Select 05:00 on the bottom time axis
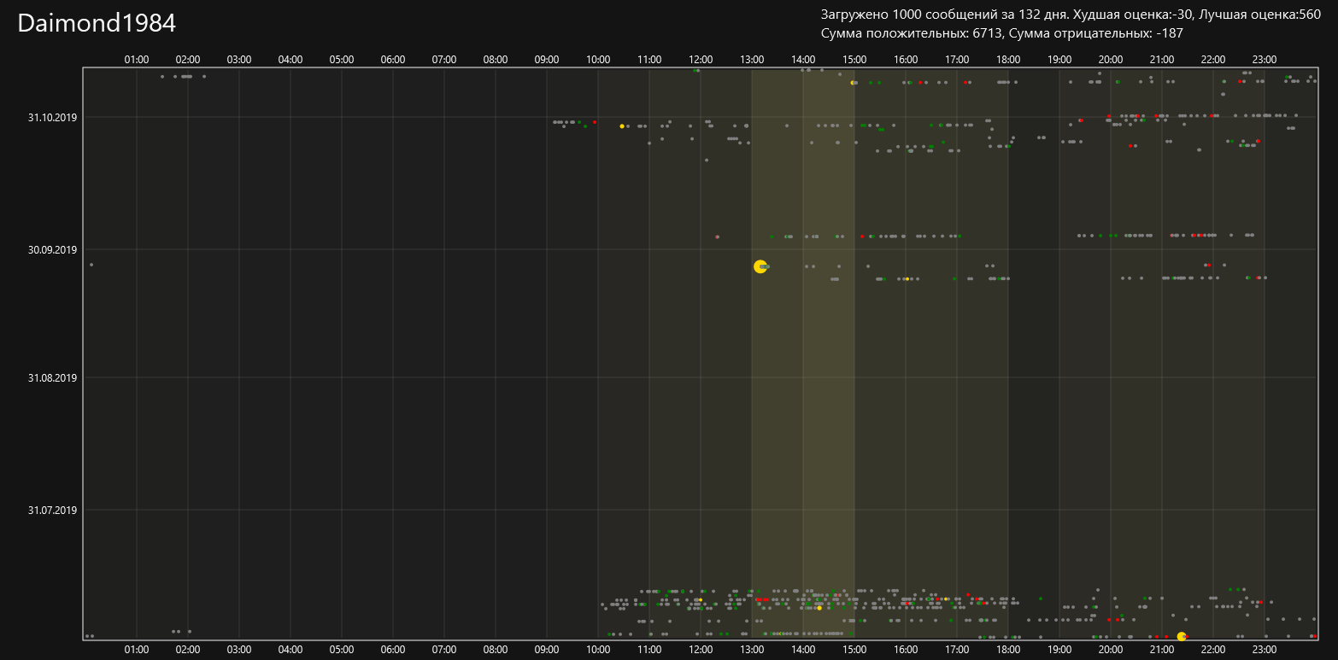Viewport: 1338px width, 660px height. [342, 650]
